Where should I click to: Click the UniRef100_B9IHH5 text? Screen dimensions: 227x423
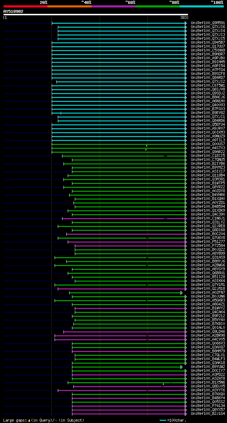pyautogui.click(x=207, y=62)
